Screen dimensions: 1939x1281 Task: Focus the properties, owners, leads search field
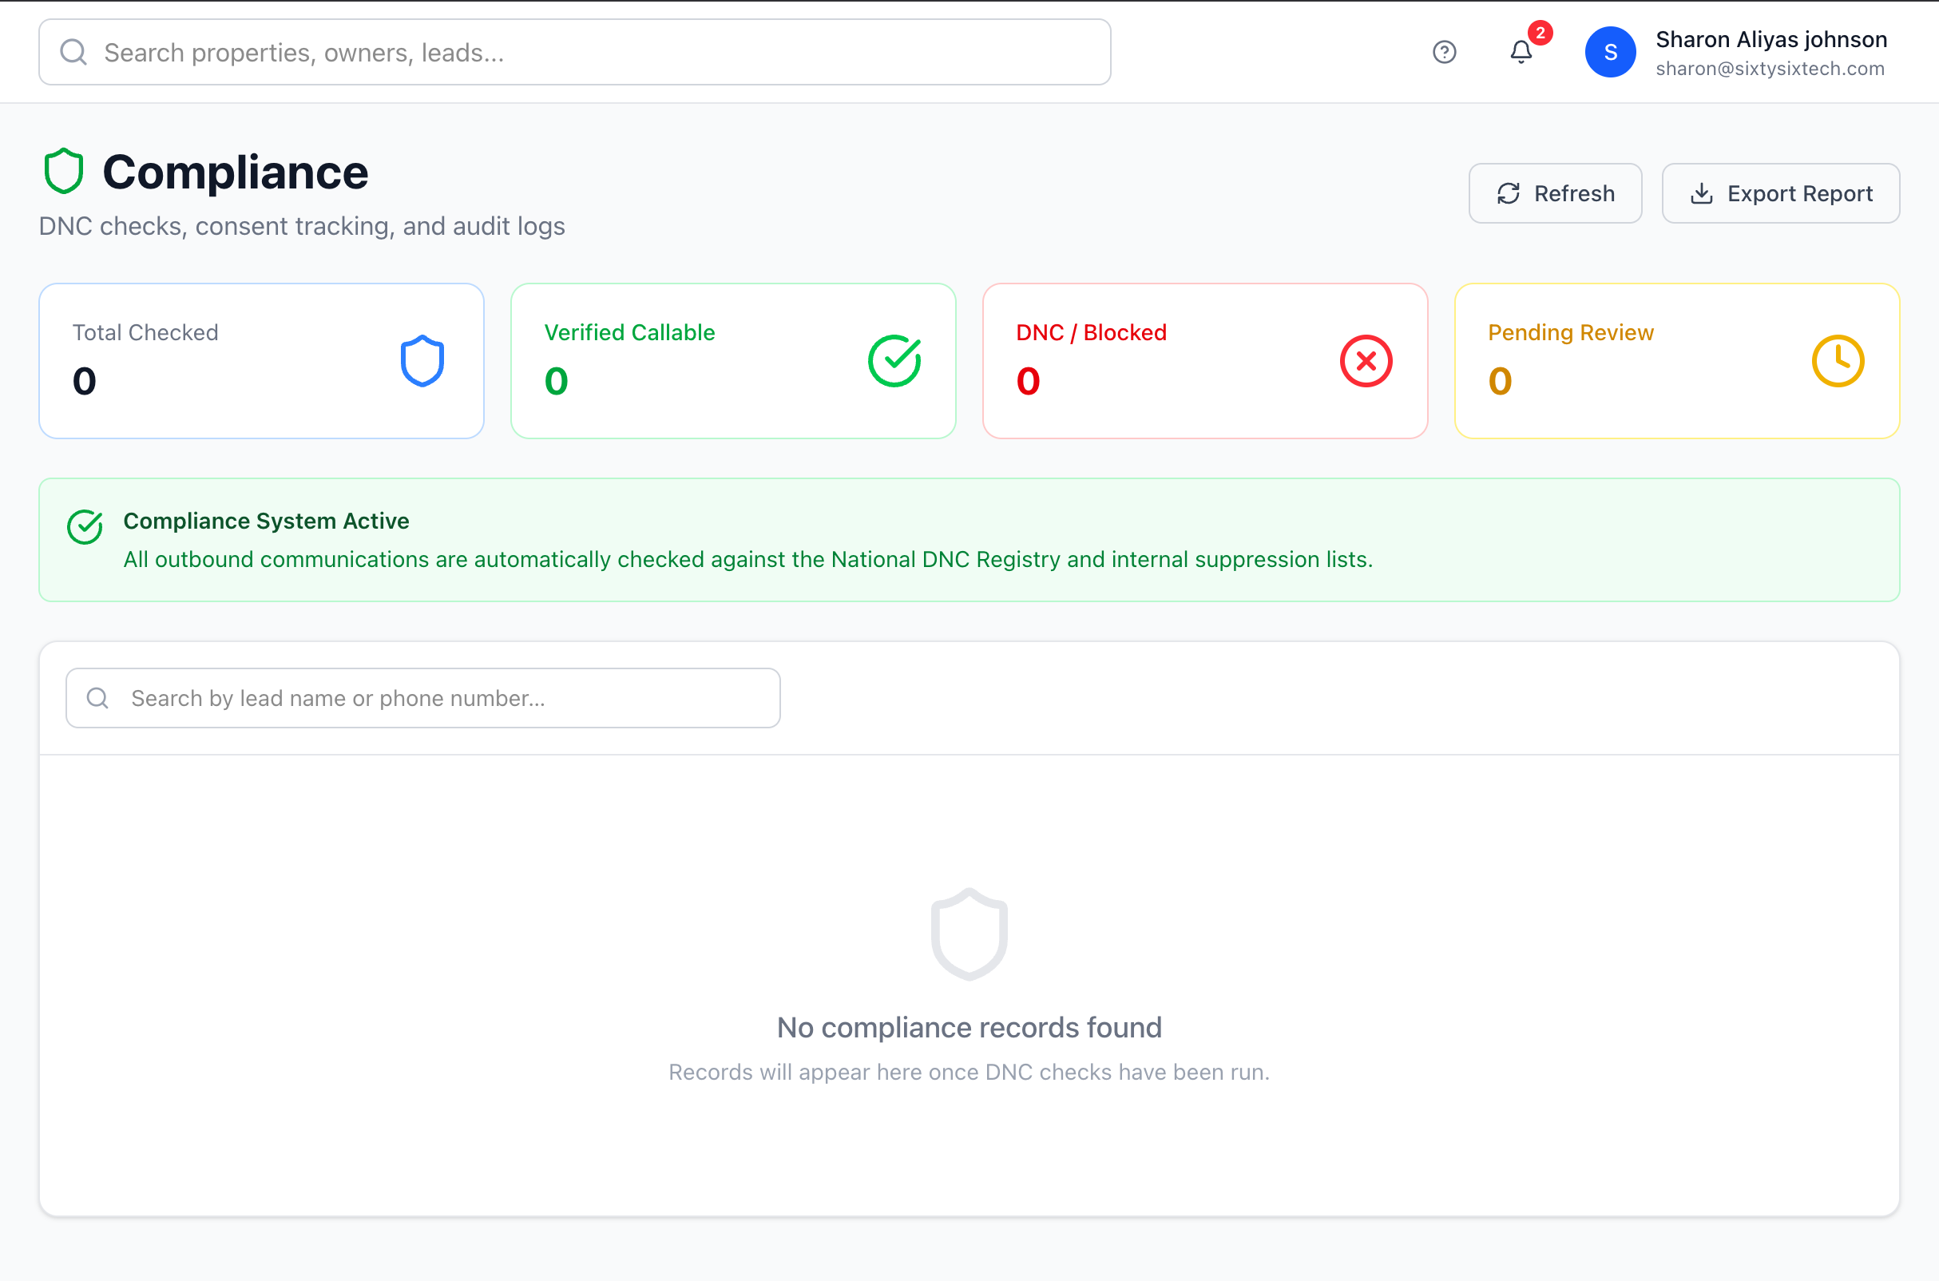point(575,52)
